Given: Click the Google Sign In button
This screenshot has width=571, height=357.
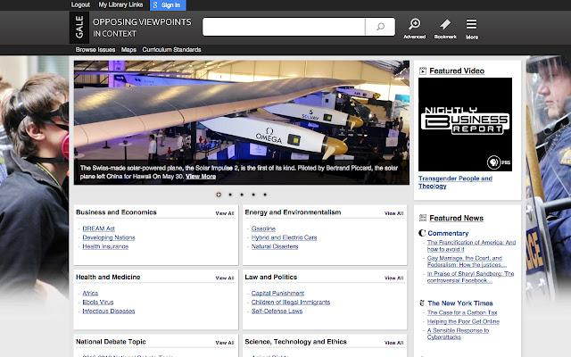Looking at the screenshot, I should pos(168,5).
